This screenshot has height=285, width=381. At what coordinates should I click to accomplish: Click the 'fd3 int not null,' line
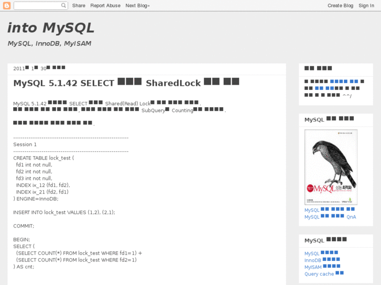click(34, 178)
